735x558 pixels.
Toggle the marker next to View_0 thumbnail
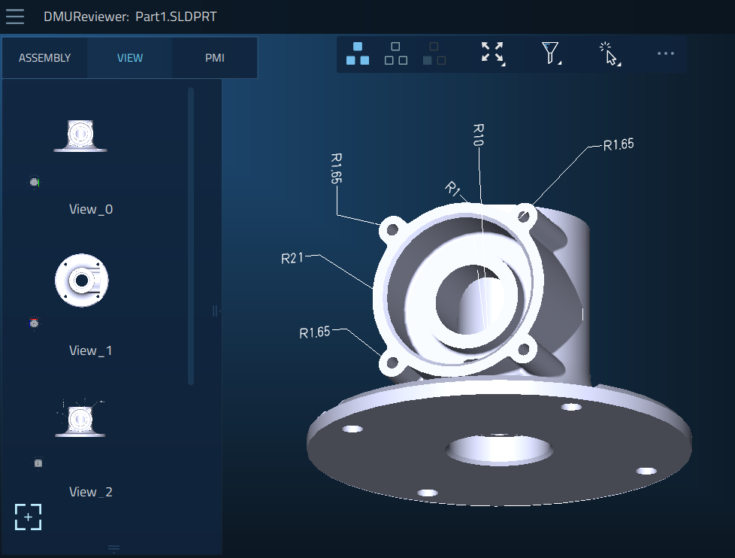pyautogui.click(x=34, y=182)
